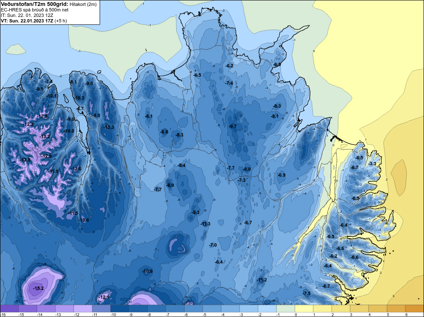This screenshot has height=317, width=424.
Task: Pick the legend swatch between 5 and 6
Action: [396, 309]
